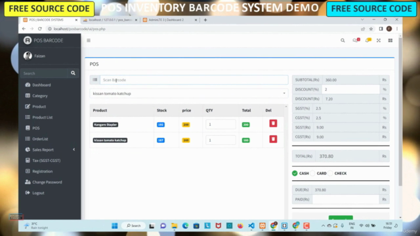Click the sidebar search magnifier button
This screenshot has width=420, height=236.
pyautogui.click(x=73, y=73)
